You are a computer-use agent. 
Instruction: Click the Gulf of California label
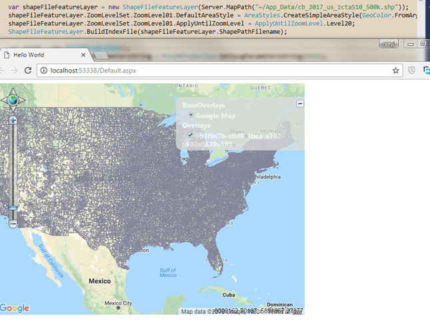pyautogui.click(x=51, y=261)
